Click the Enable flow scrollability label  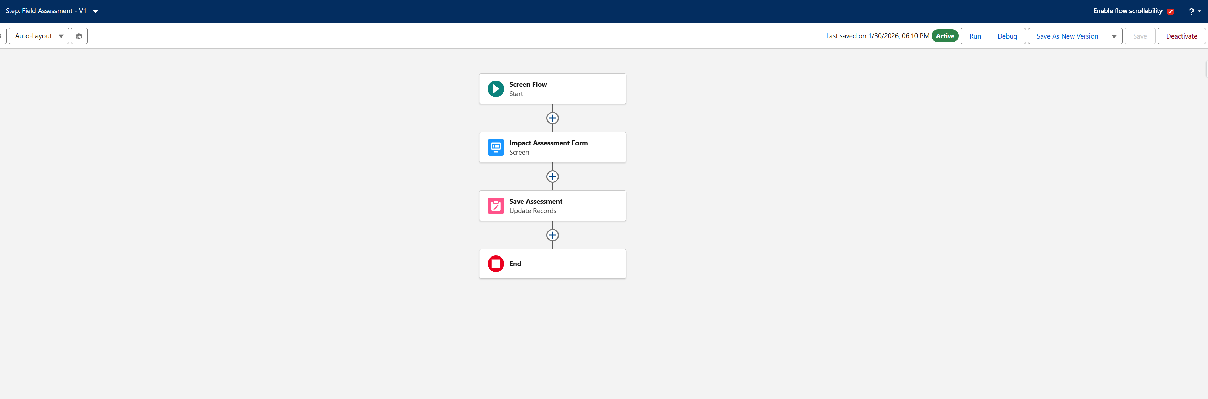tap(1127, 11)
